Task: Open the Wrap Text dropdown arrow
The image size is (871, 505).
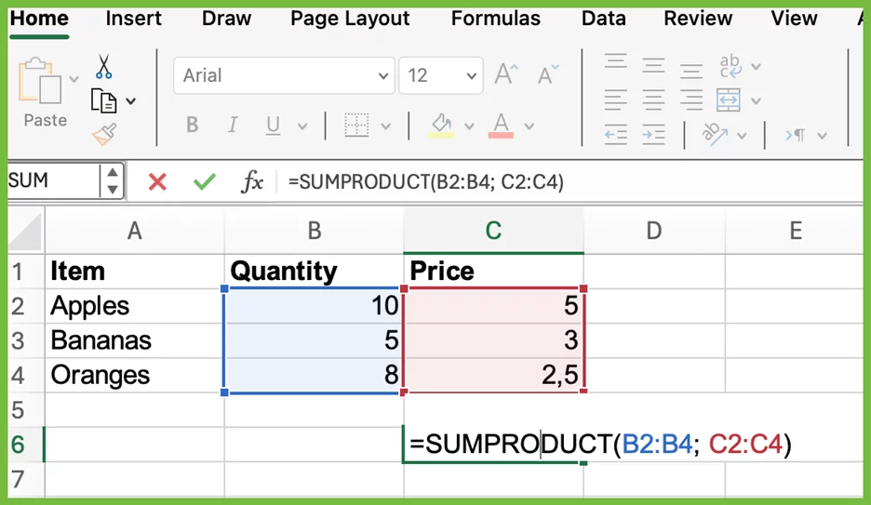Action: coord(756,67)
